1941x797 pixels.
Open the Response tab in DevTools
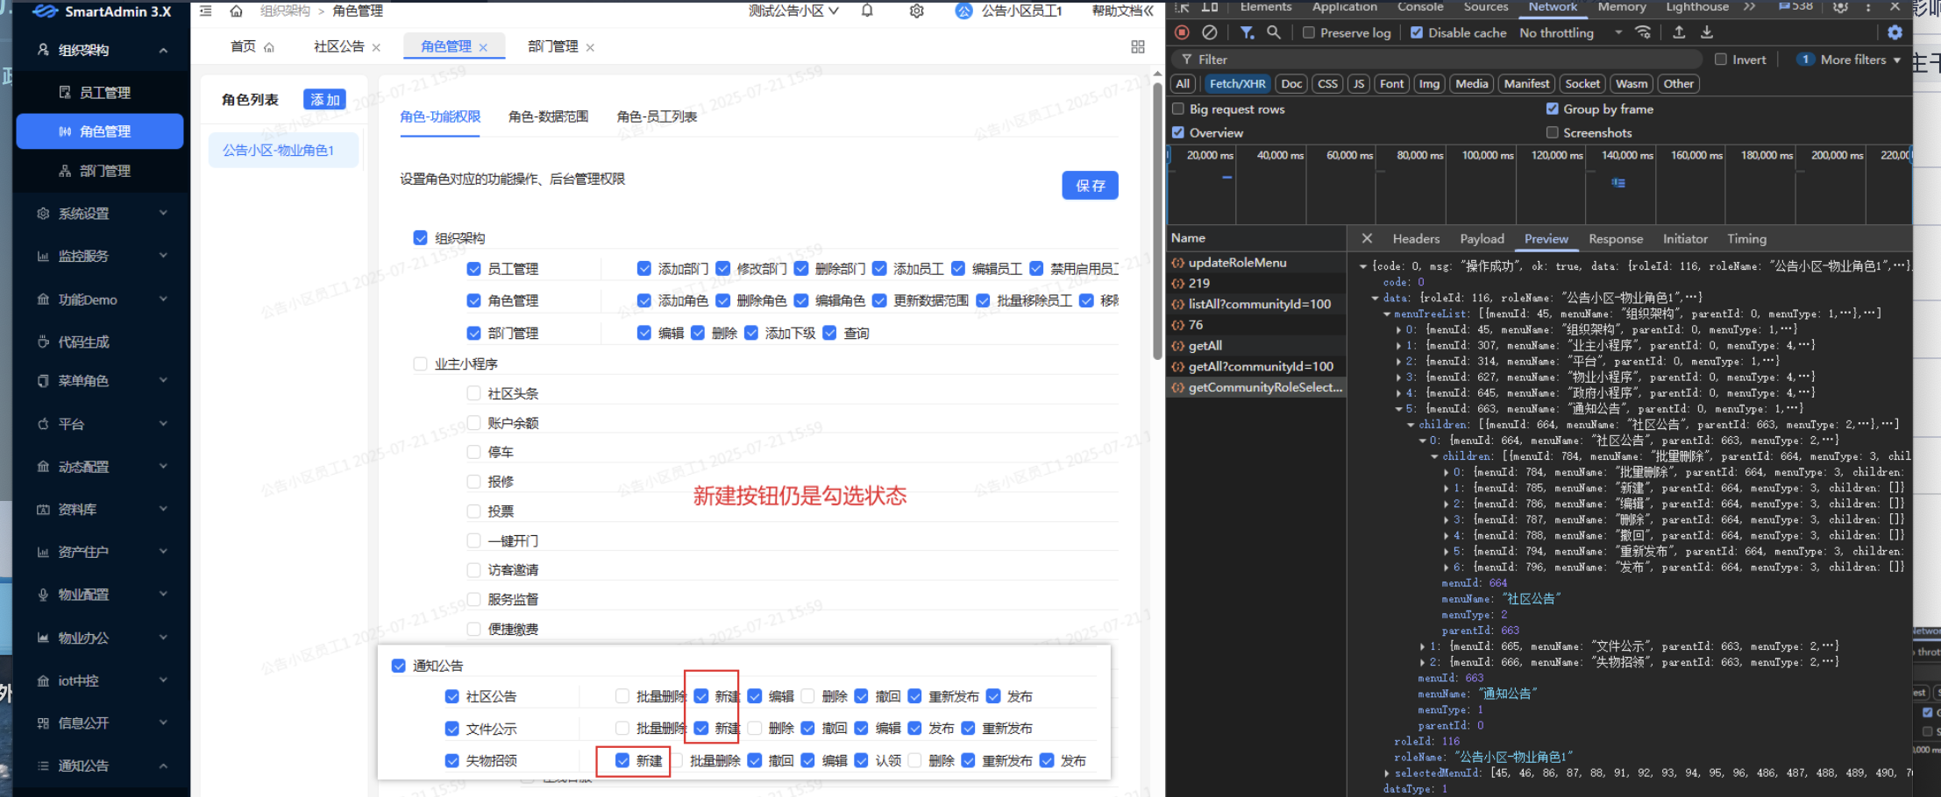[1615, 239]
